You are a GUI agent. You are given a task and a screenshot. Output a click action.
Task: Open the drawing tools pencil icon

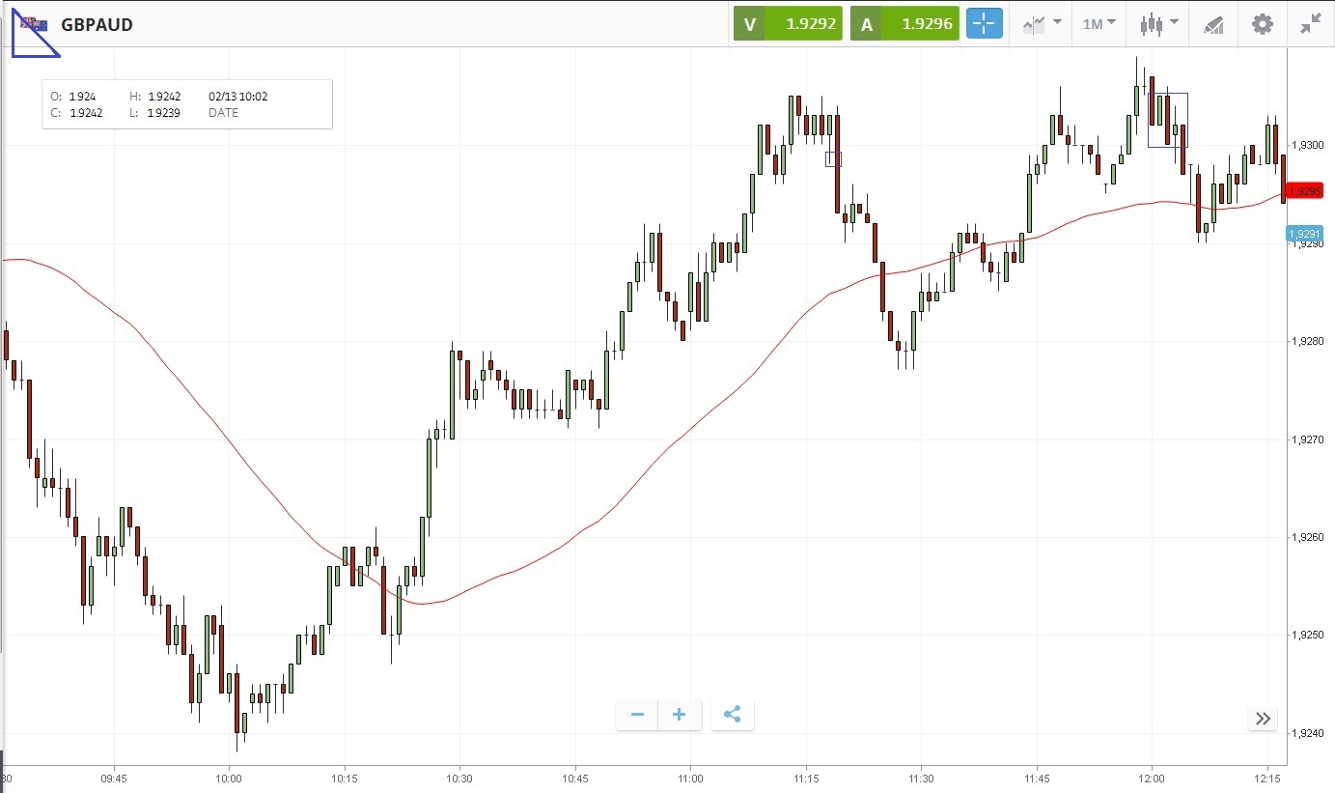1213,24
